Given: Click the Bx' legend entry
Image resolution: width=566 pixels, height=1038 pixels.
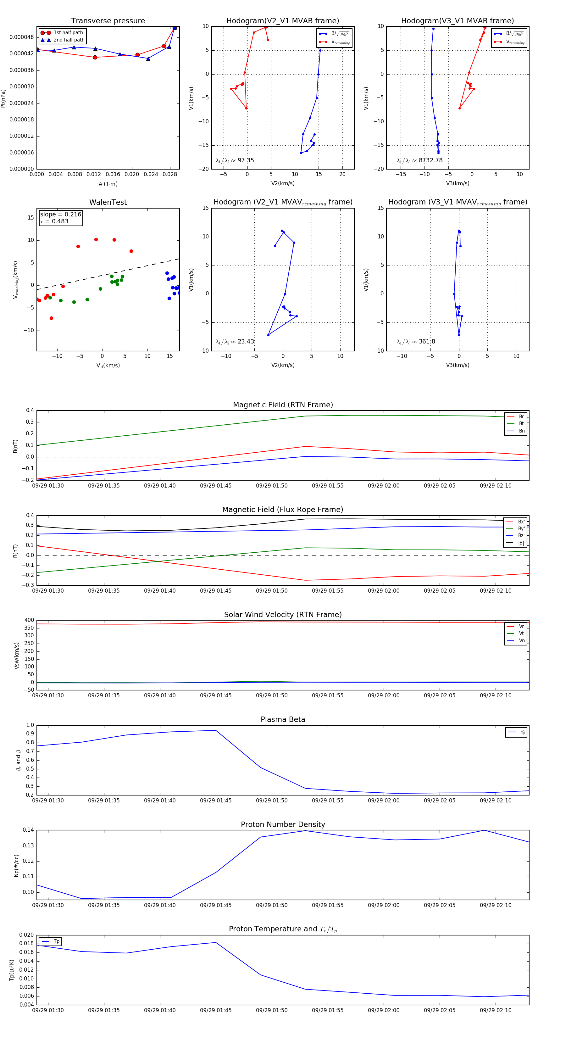Looking at the screenshot, I should coord(515,522).
